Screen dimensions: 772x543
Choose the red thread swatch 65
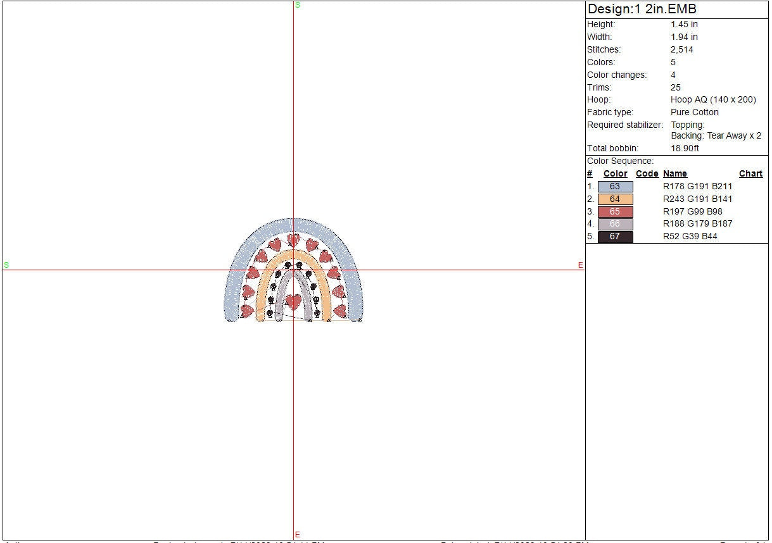coord(615,211)
